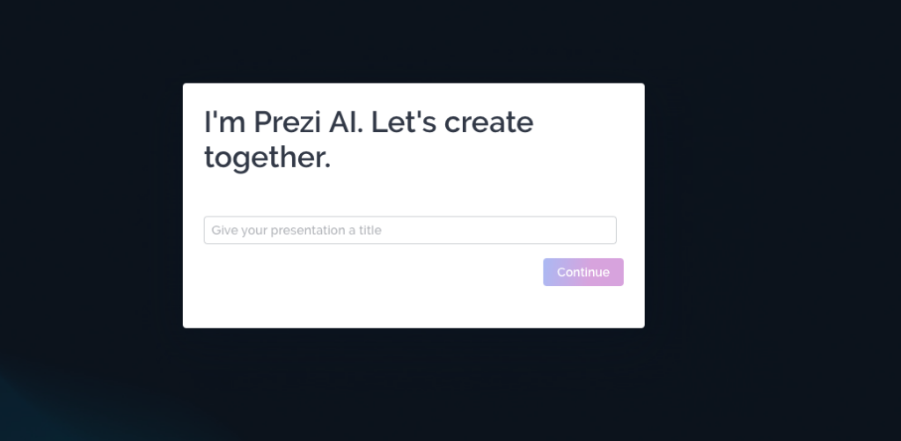
Task: Submit the title with the Continue button
Action: [582, 272]
